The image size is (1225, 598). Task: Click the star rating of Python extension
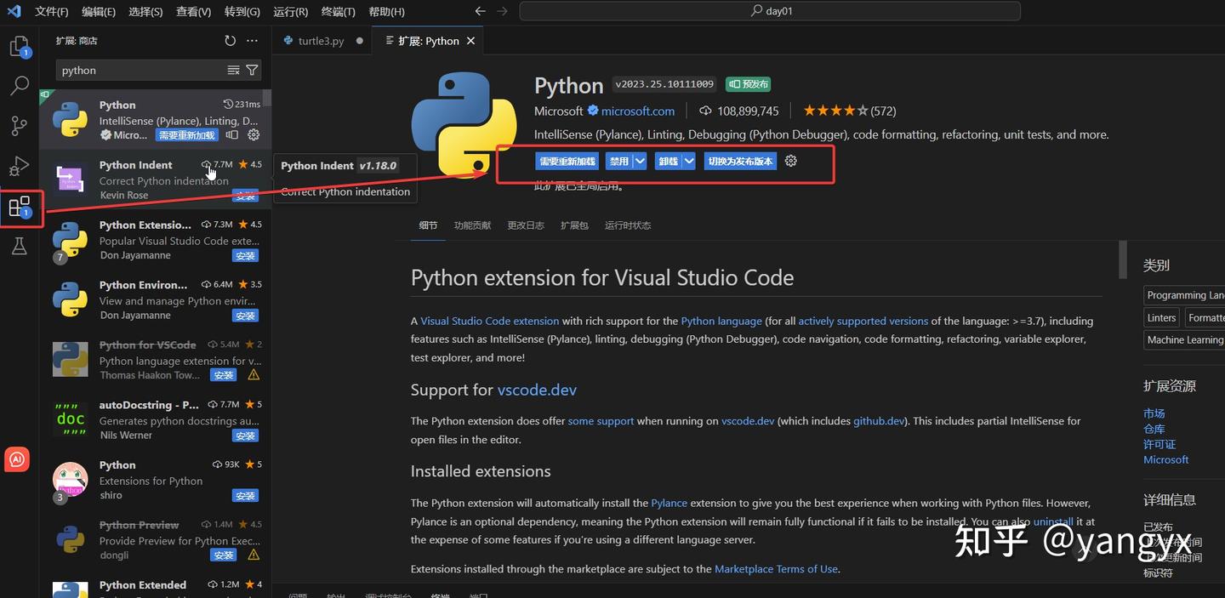point(836,111)
